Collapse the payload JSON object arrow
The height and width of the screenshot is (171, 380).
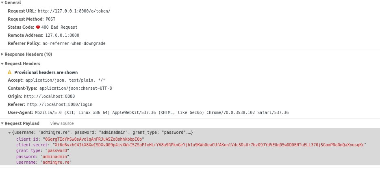click(9, 133)
